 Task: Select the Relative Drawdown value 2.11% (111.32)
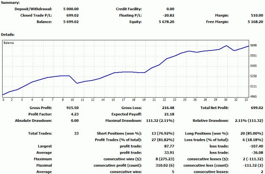click(249, 121)
